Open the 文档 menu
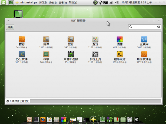Image resolution: width=166 pixels, height=124 pixels. [x=43, y=2]
